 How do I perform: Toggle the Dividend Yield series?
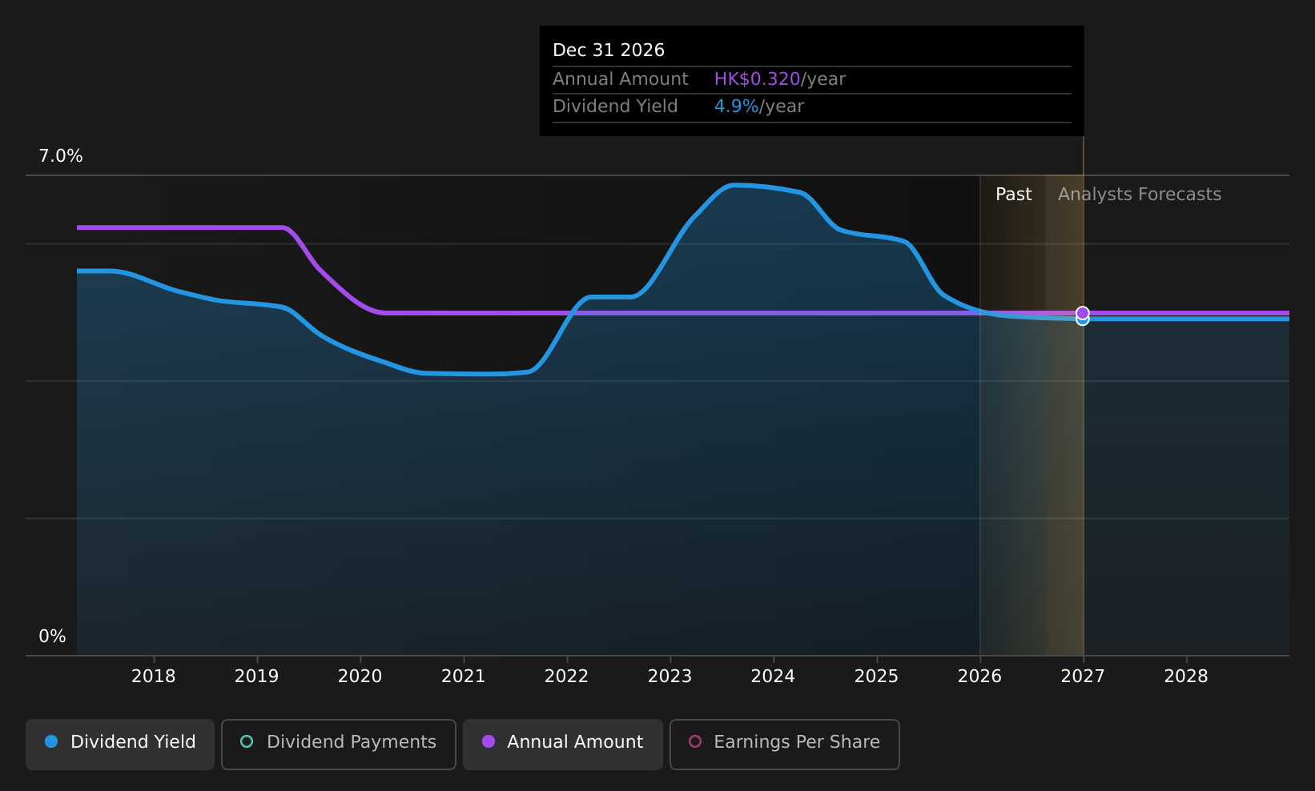120,745
